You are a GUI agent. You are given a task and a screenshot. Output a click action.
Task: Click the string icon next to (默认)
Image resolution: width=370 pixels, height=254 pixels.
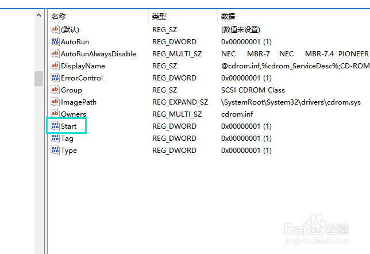coord(55,29)
